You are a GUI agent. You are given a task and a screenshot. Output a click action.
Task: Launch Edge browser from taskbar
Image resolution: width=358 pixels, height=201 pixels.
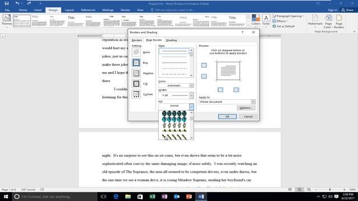click(116, 197)
